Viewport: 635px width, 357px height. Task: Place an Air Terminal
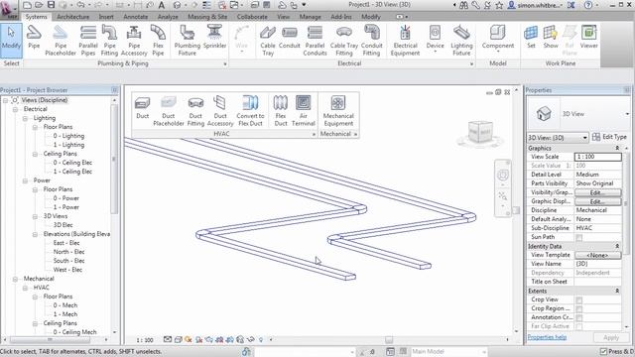[303, 111]
